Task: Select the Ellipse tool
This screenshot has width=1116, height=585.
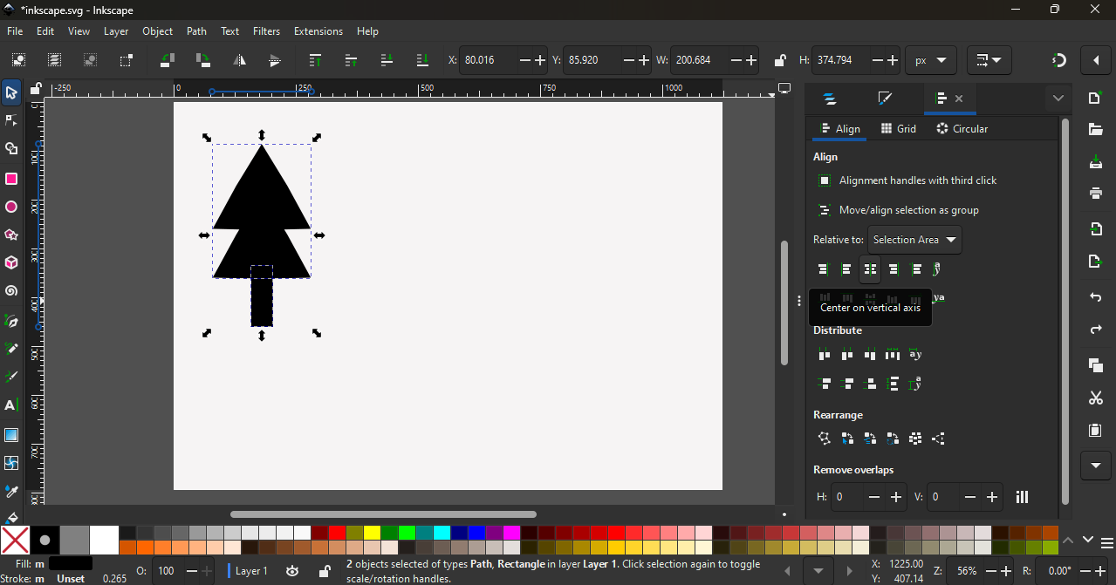Action: coord(11,207)
